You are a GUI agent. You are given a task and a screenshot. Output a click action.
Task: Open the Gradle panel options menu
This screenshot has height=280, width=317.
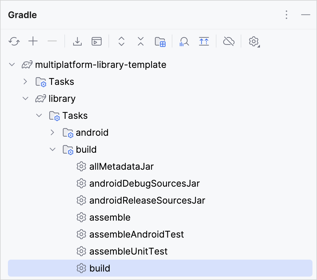pos(286,15)
